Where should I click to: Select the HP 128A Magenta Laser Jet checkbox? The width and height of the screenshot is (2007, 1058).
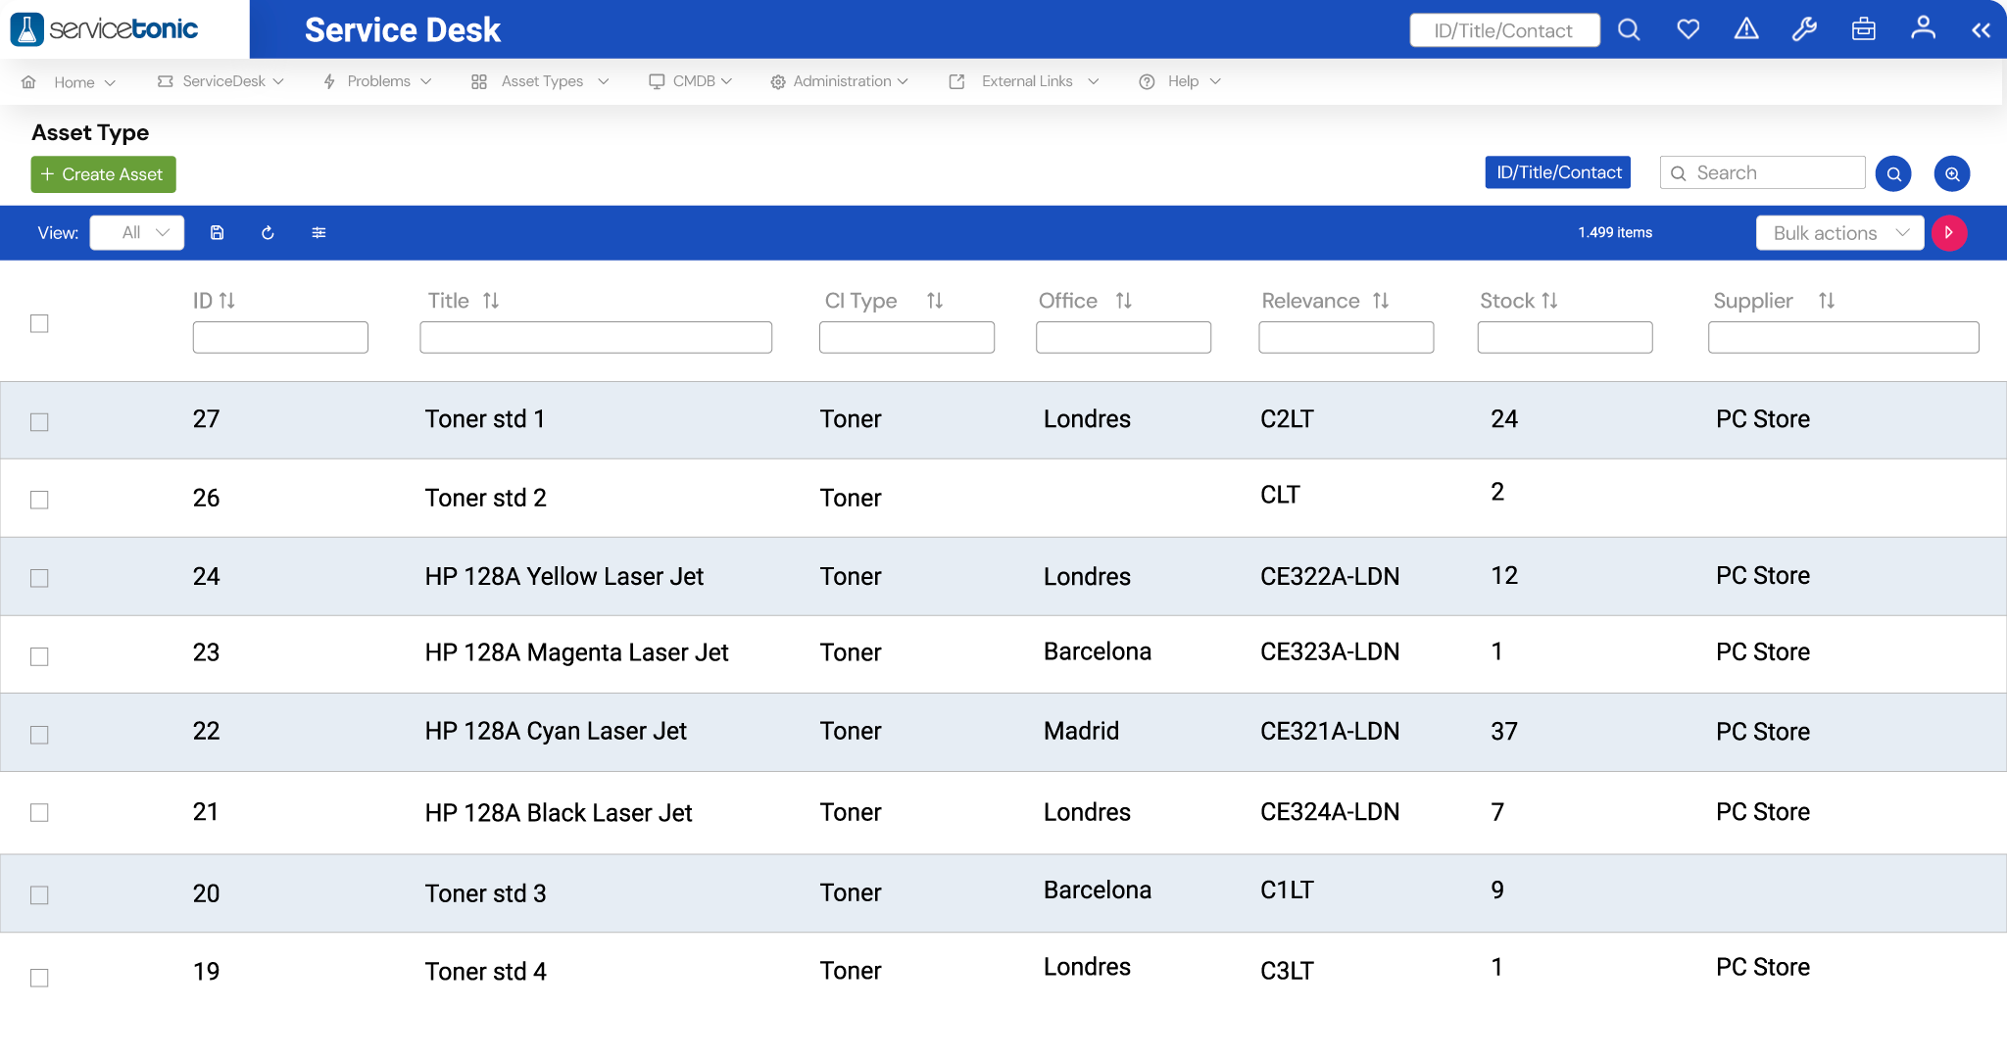39,657
